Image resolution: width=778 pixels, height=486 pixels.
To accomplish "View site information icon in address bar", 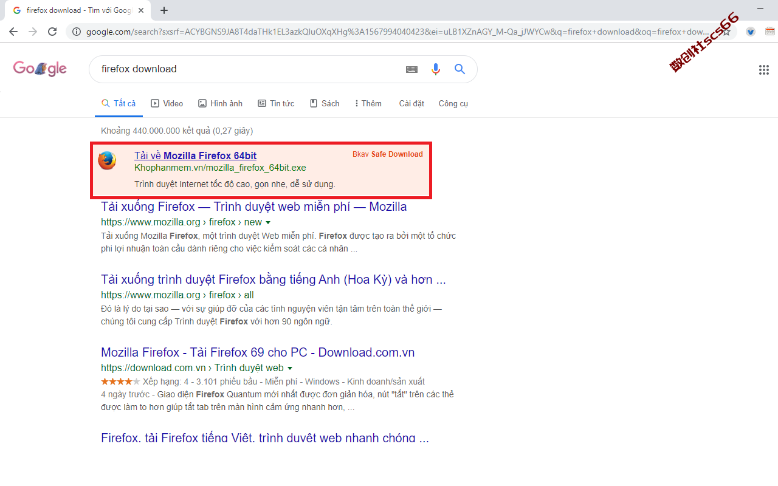I will point(77,32).
